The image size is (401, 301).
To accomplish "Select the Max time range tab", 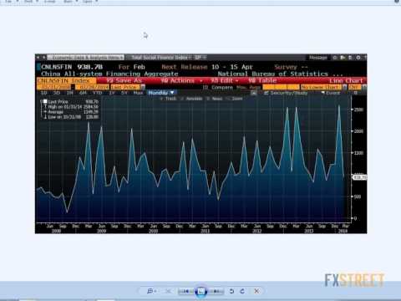I will [138, 93].
